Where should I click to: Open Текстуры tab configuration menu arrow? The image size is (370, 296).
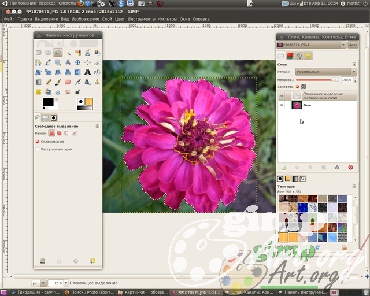pos(354,186)
